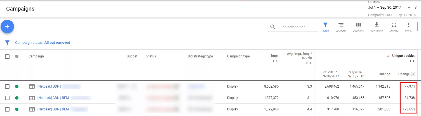This screenshot has width=421, height=116.
Task: Collapse the Unique cookies comparison columns
Action: pos(412,61)
